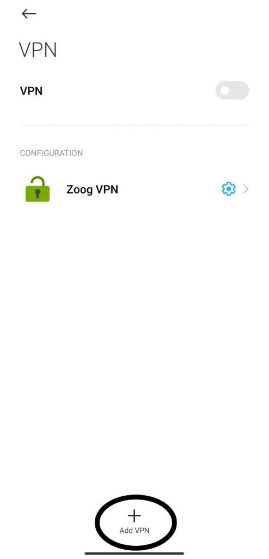This screenshot has width=269, height=559.
Task: Enable VPN using the grey slider switch
Action: (x=232, y=91)
